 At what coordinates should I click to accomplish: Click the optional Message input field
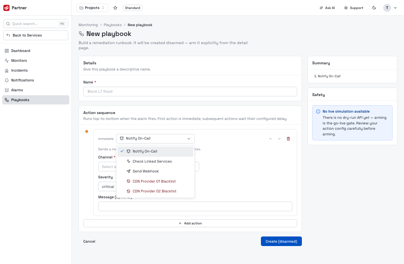195,206
